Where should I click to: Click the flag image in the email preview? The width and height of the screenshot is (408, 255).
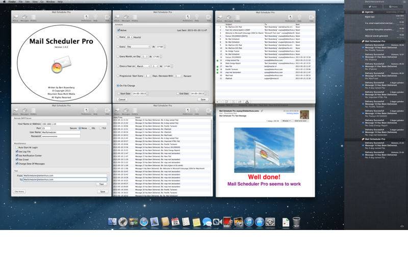pyautogui.click(x=264, y=150)
